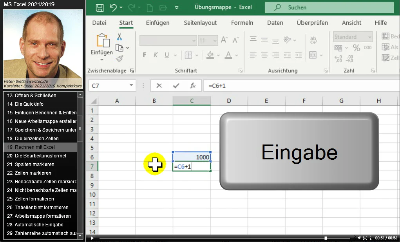
Task: Click the Einfügen paste button
Action: tap(102, 47)
